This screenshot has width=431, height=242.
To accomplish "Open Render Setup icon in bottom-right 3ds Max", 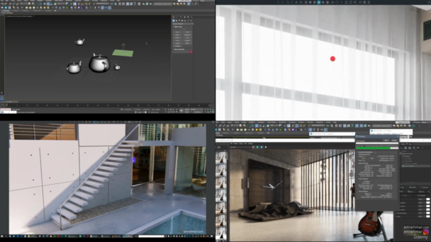I will click(362, 126).
